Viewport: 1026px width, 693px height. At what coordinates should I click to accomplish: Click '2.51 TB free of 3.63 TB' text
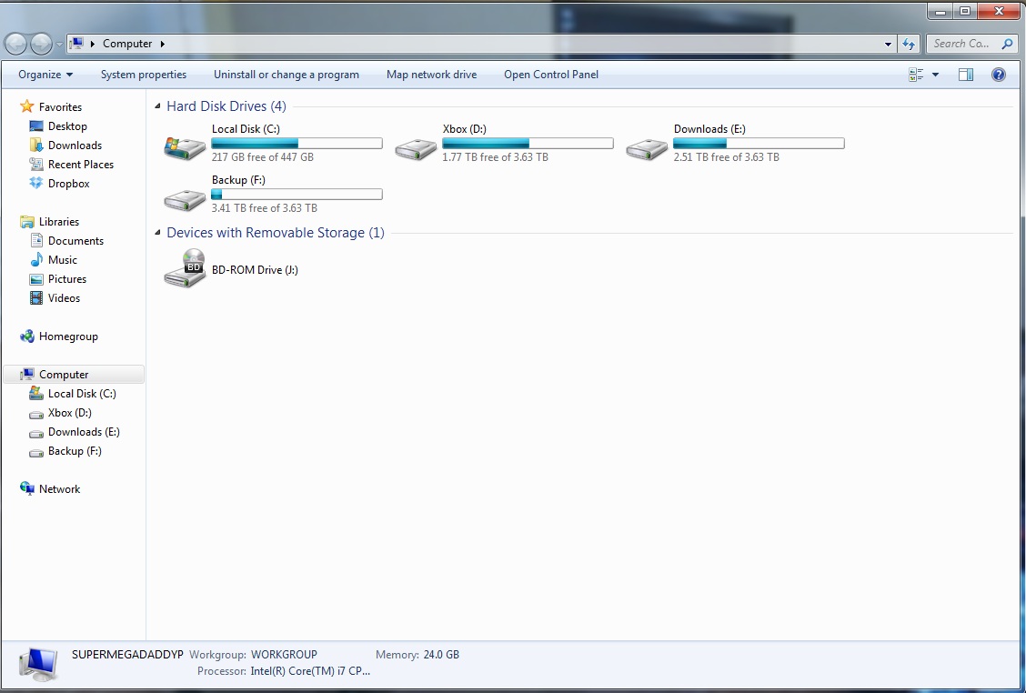pyautogui.click(x=727, y=157)
